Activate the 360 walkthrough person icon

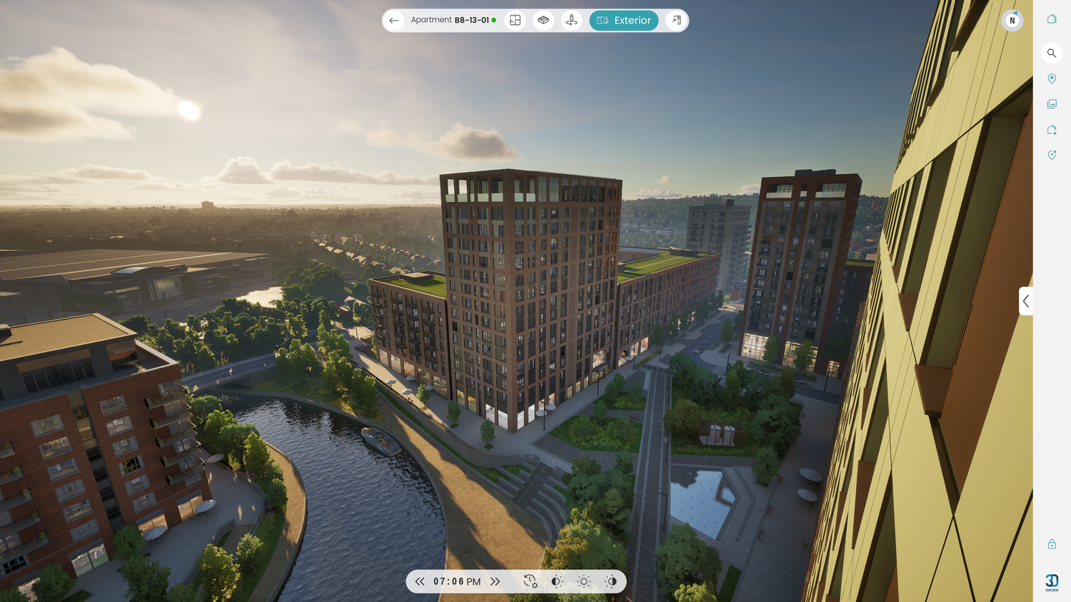click(x=571, y=21)
